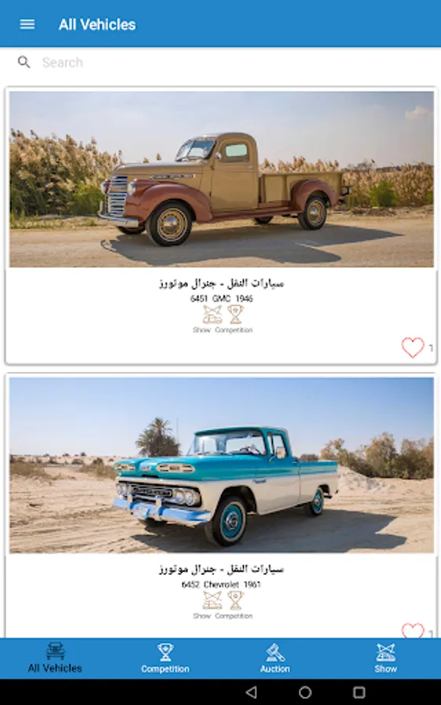Go to the Show tab in the bottom bar

(385, 658)
